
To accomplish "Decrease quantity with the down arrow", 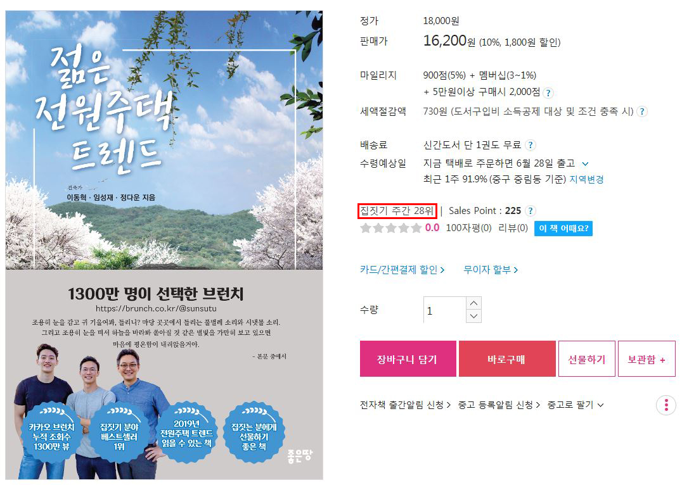I will pos(473,316).
